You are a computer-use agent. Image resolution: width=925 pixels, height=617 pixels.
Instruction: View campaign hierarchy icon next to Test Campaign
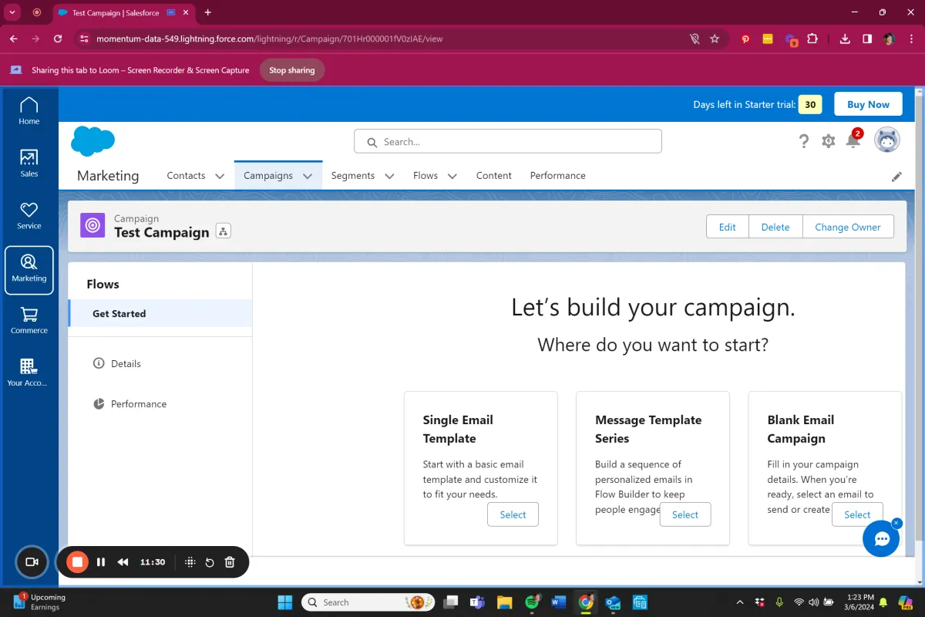coord(224,231)
